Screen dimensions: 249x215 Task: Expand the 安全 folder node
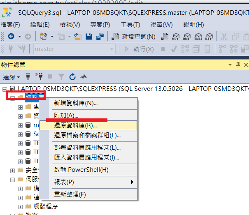(12, 171)
